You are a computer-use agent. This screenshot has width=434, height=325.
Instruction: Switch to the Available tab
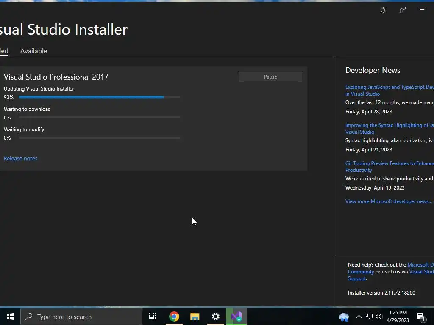point(34,51)
